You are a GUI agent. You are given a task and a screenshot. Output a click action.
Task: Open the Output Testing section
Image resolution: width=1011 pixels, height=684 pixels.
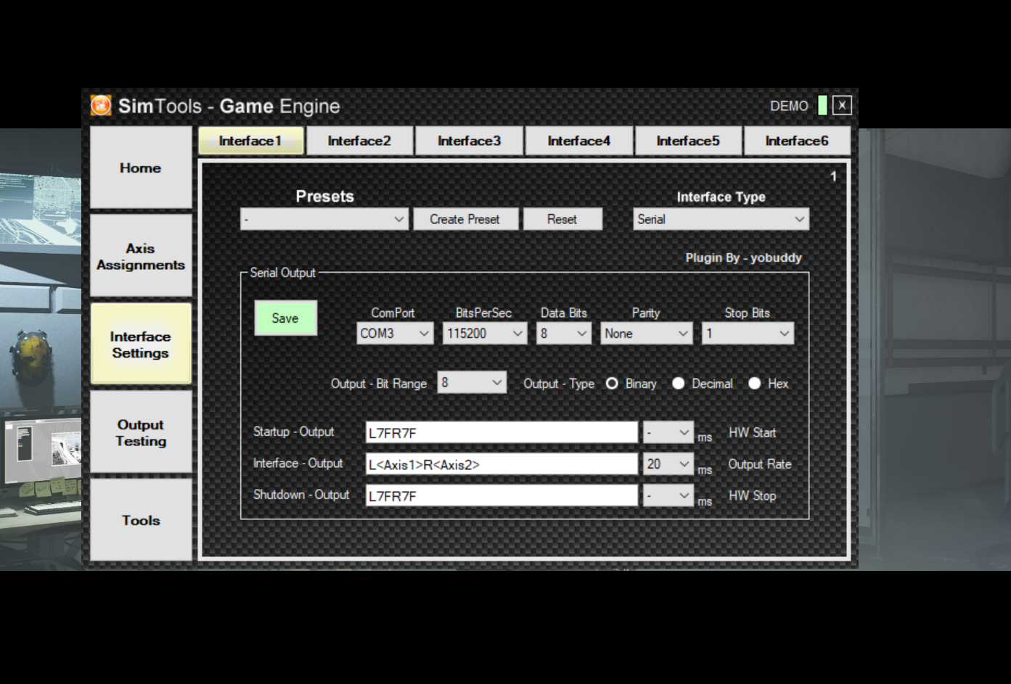[x=141, y=432]
